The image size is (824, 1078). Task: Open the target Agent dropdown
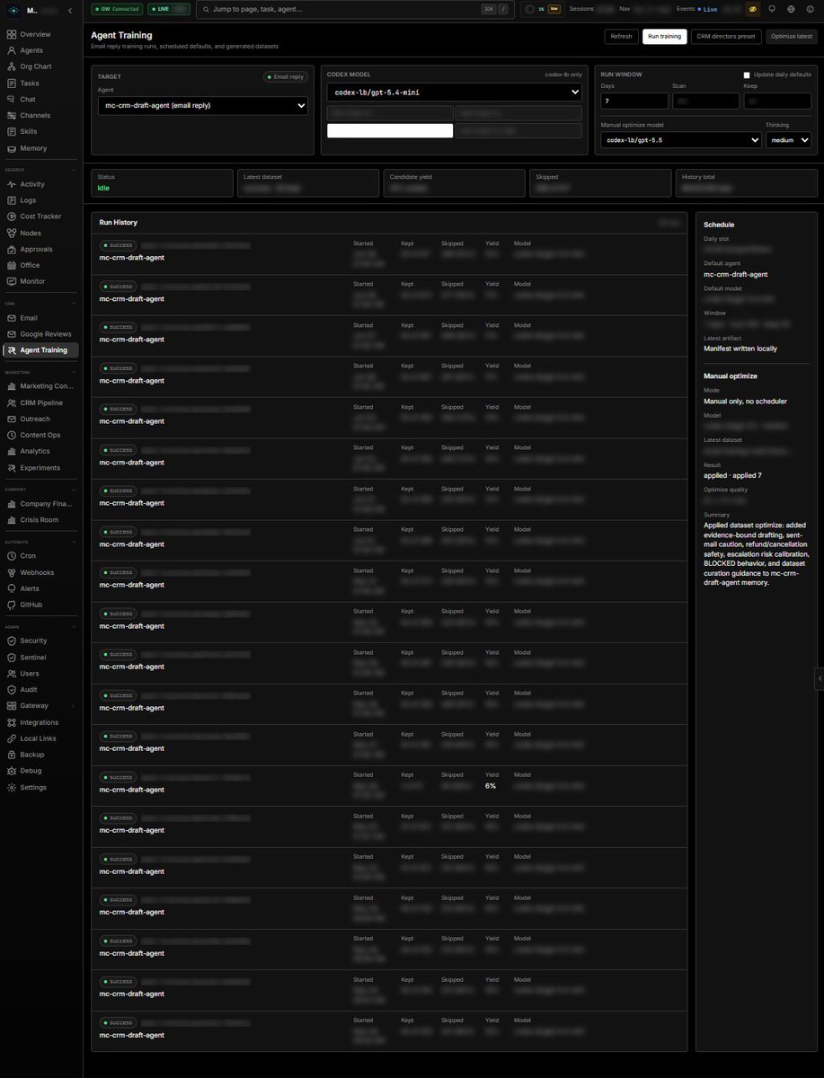tap(202, 106)
